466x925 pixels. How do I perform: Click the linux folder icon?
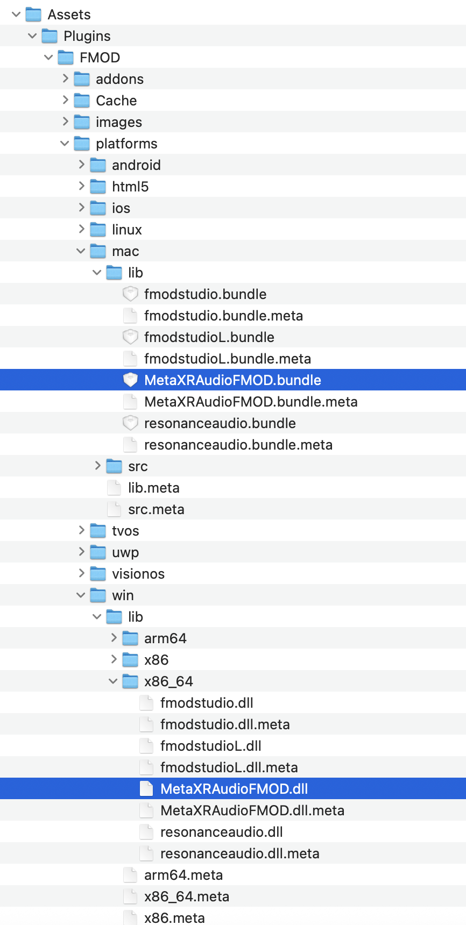point(98,229)
